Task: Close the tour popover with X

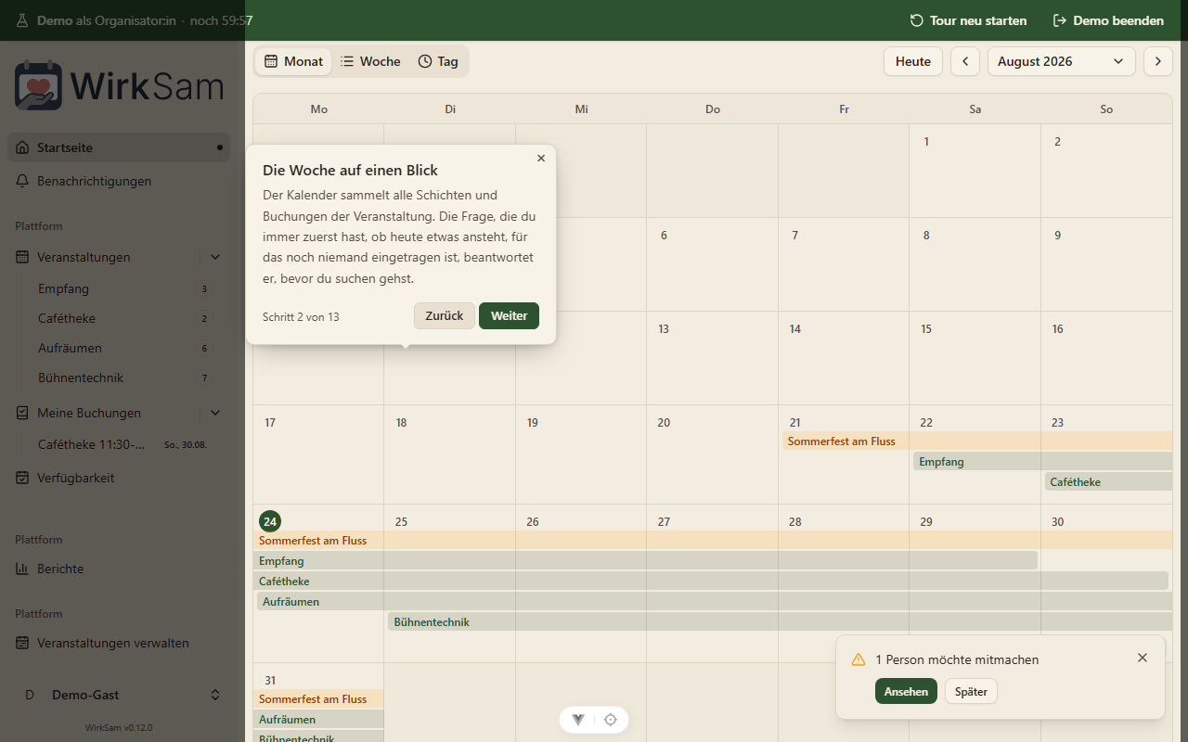Action: click(x=541, y=159)
